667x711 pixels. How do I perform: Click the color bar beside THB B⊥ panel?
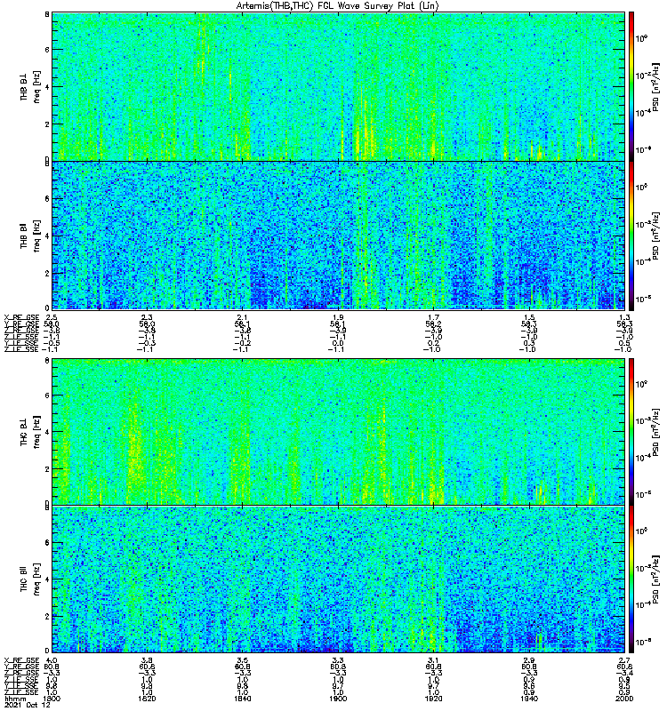pyautogui.click(x=631, y=86)
